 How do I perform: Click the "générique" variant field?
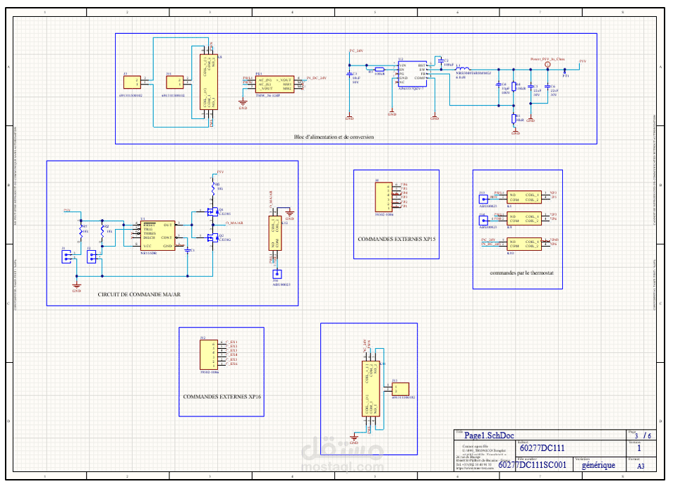(598, 465)
